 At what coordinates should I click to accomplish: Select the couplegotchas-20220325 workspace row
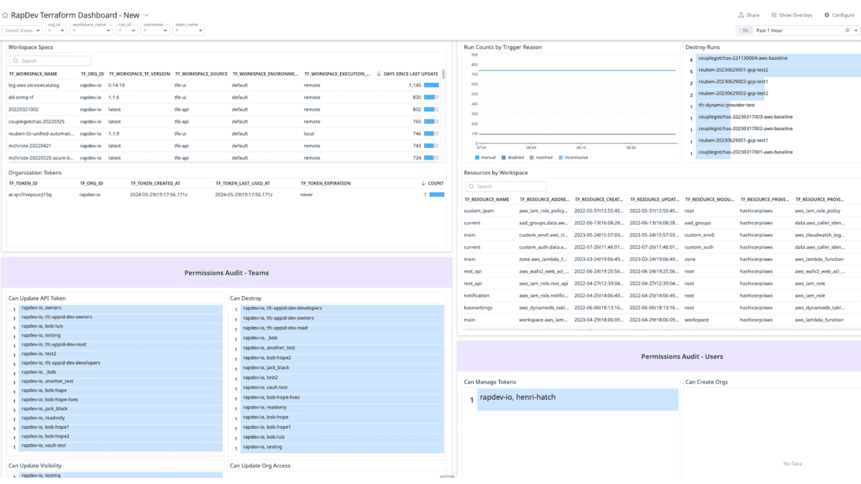click(224, 121)
